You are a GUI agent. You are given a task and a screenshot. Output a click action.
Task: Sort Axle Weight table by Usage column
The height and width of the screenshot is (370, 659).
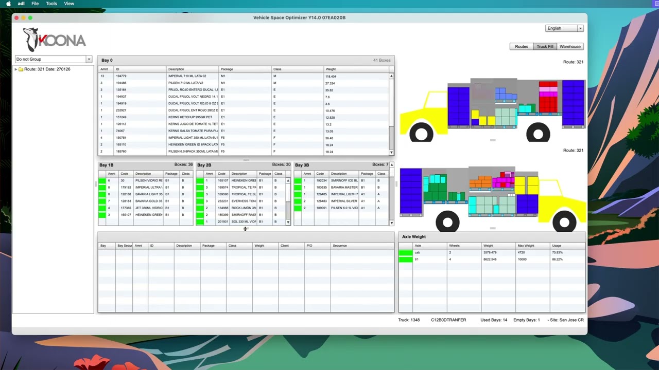tap(567, 246)
